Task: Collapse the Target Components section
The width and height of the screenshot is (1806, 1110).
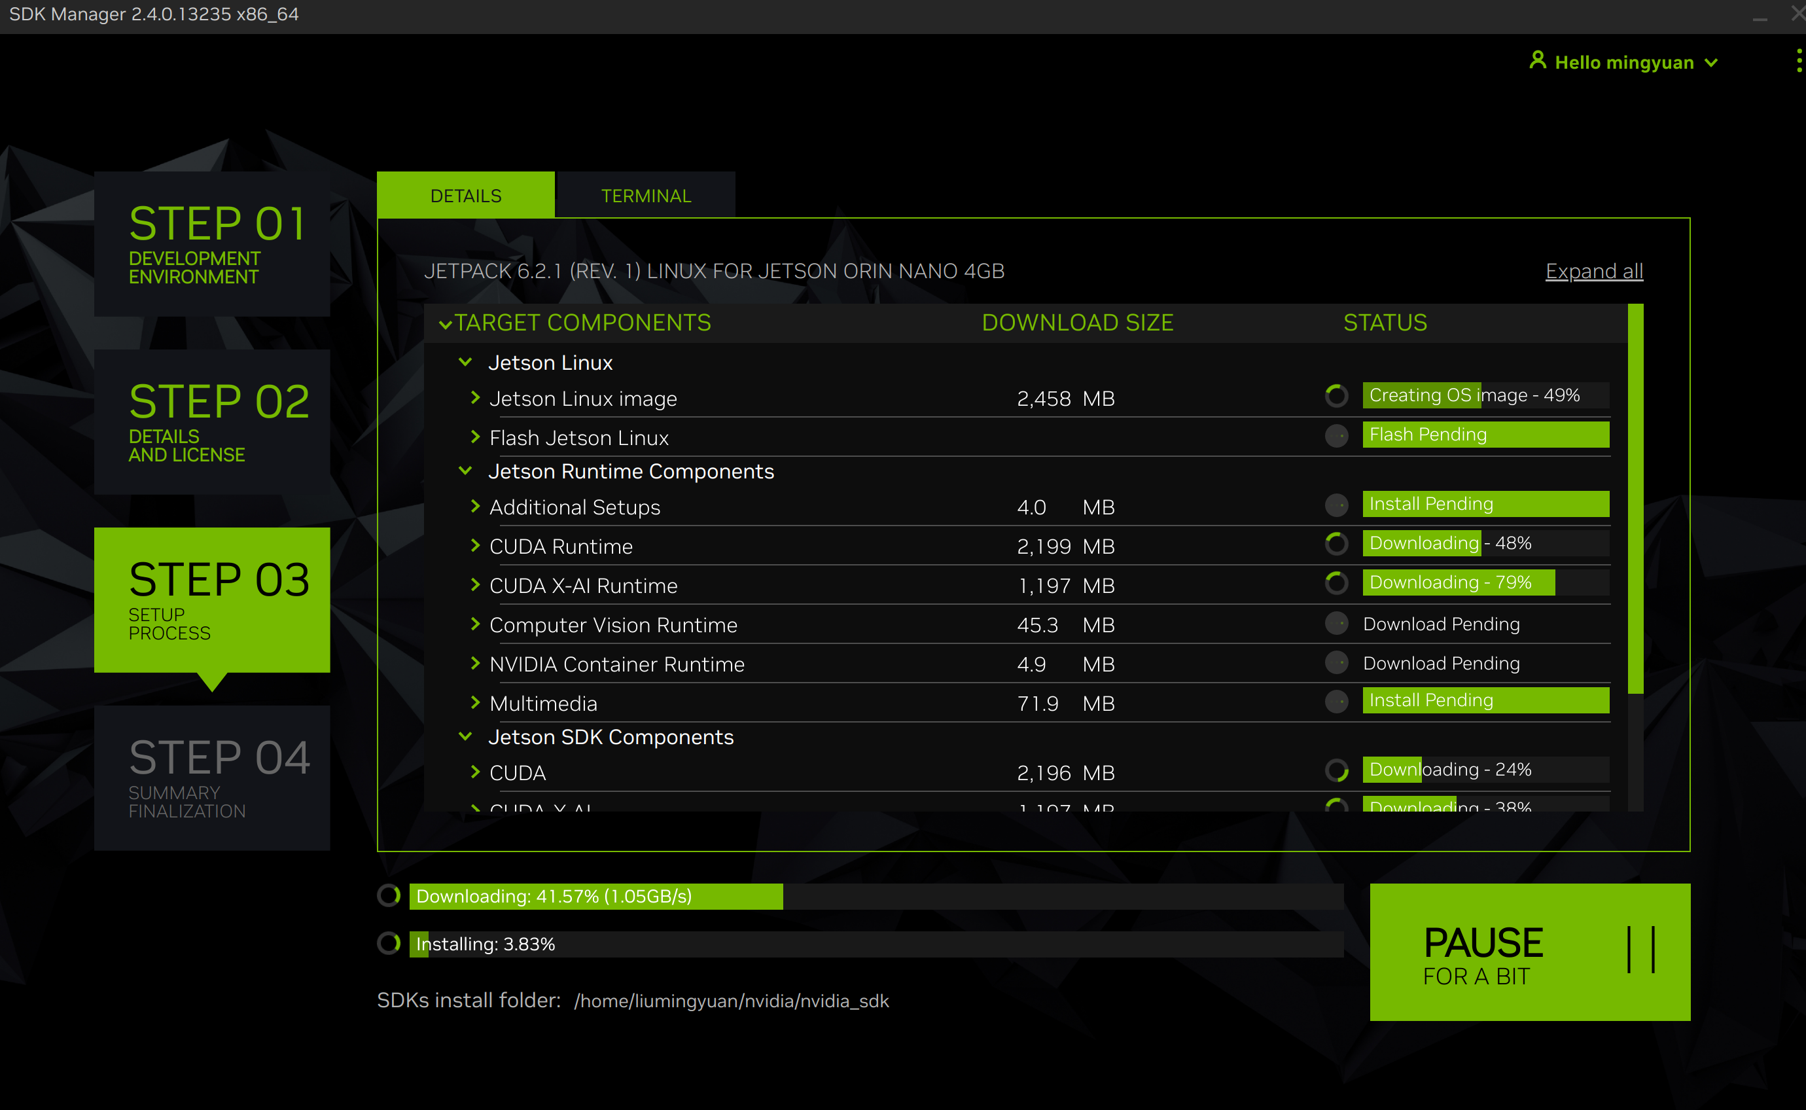Action: [x=446, y=324]
